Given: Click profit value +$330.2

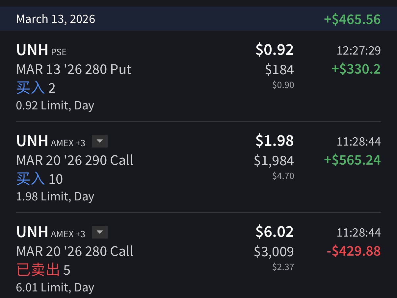Looking at the screenshot, I should point(356,69).
